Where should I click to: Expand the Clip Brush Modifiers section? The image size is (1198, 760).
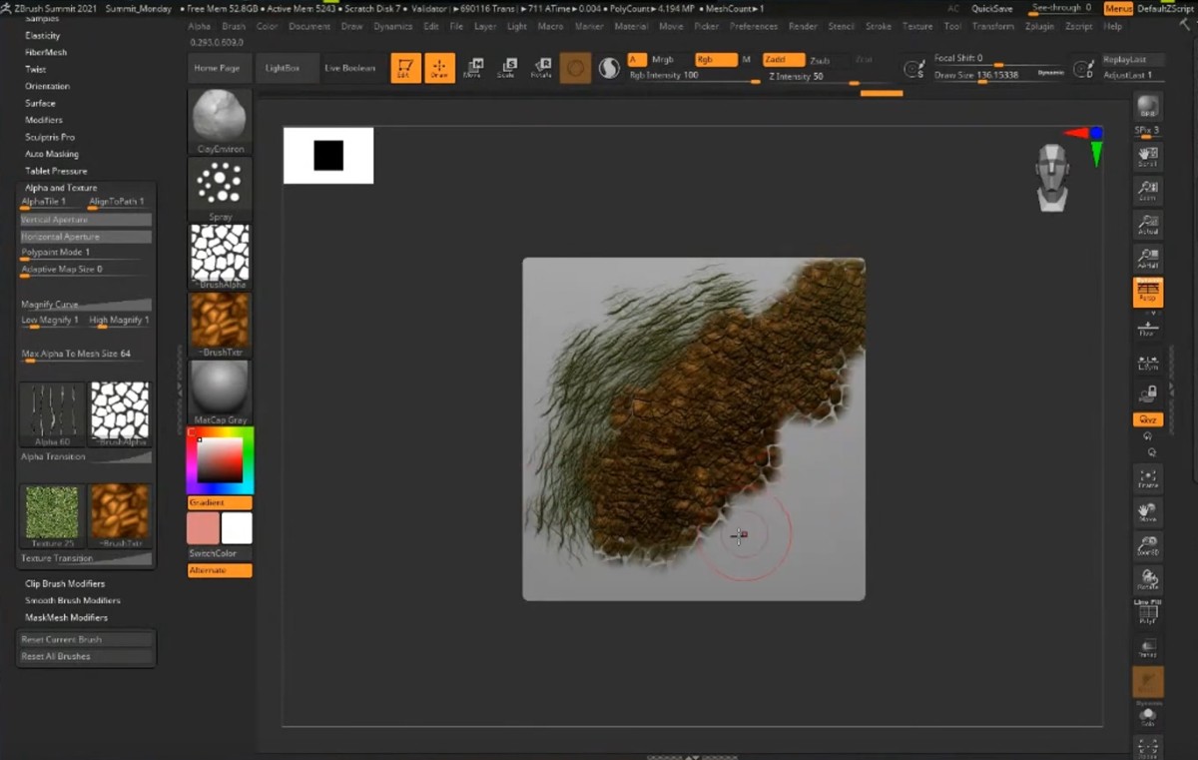pyautogui.click(x=65, y=583)
